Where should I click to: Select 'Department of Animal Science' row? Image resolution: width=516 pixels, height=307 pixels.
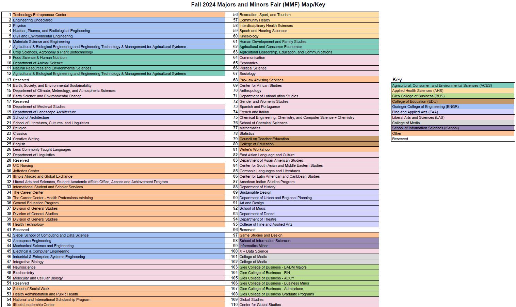118,63
